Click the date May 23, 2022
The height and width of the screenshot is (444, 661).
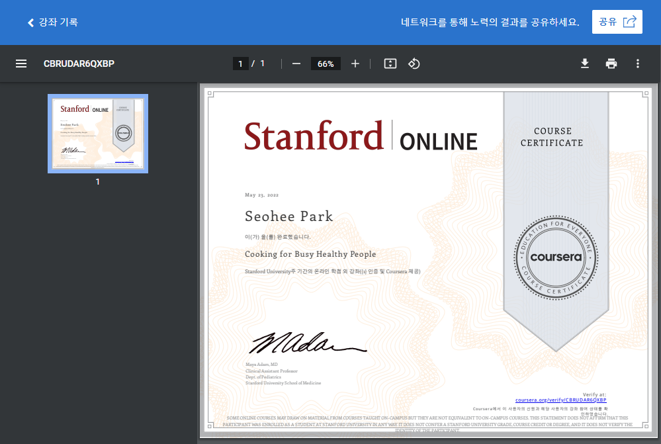(261, 195)
